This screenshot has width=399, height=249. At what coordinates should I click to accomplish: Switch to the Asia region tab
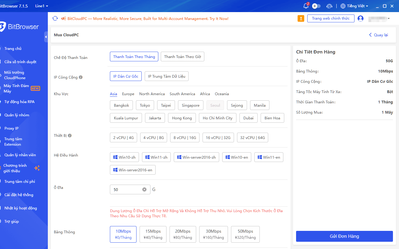coord(114,94)
